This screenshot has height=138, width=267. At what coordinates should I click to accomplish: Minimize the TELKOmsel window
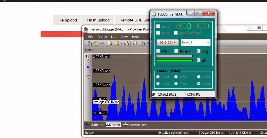tap(191, 13)
